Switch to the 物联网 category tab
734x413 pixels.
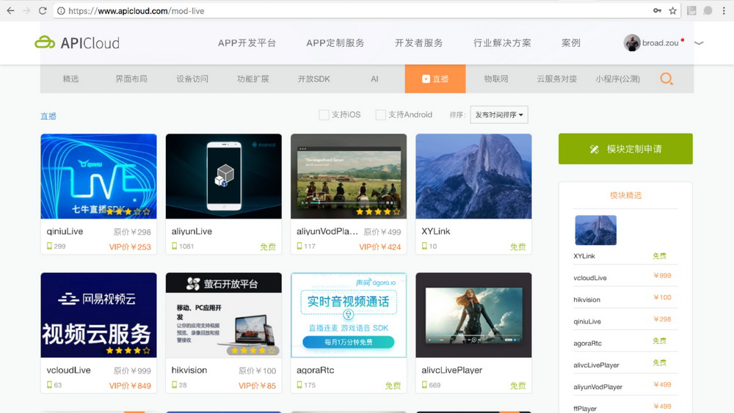coord(495,78)
